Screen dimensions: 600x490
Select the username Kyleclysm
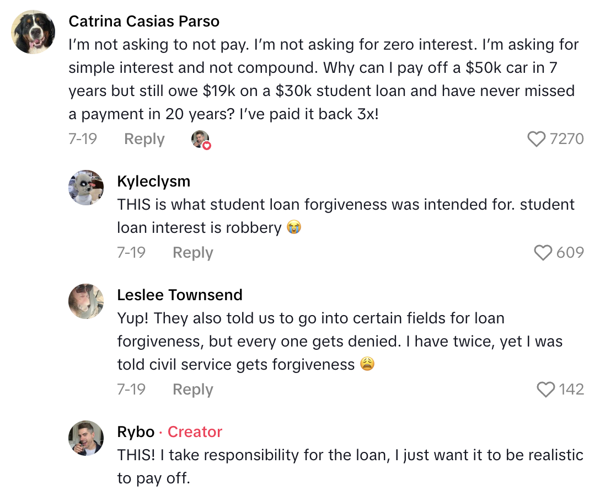point(153,181)
